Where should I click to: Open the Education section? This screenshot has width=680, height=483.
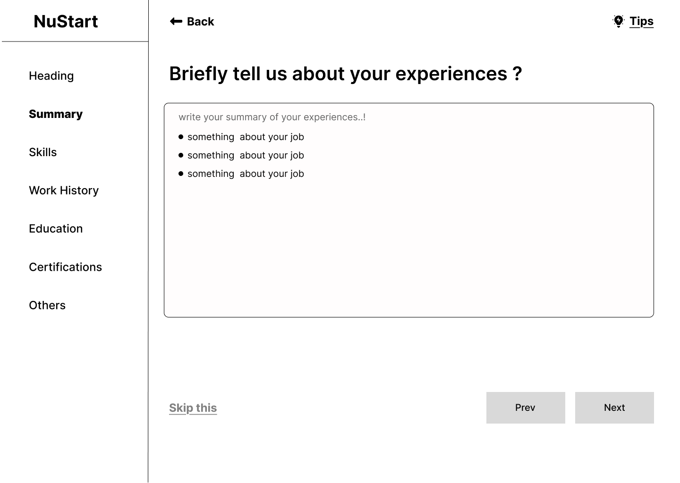[x=56, y=229]
